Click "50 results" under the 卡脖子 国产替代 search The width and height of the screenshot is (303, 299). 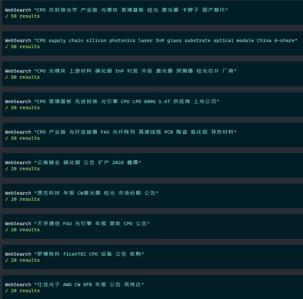(25, 16)
